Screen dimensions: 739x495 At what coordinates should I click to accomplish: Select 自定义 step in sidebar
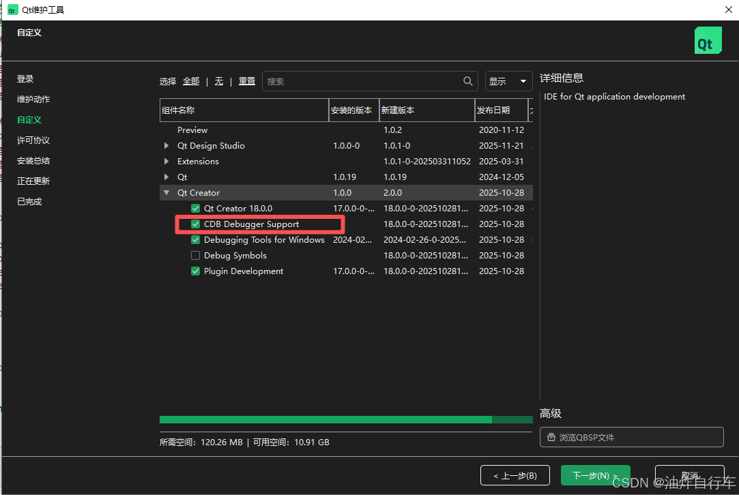[x=29, y=119]
